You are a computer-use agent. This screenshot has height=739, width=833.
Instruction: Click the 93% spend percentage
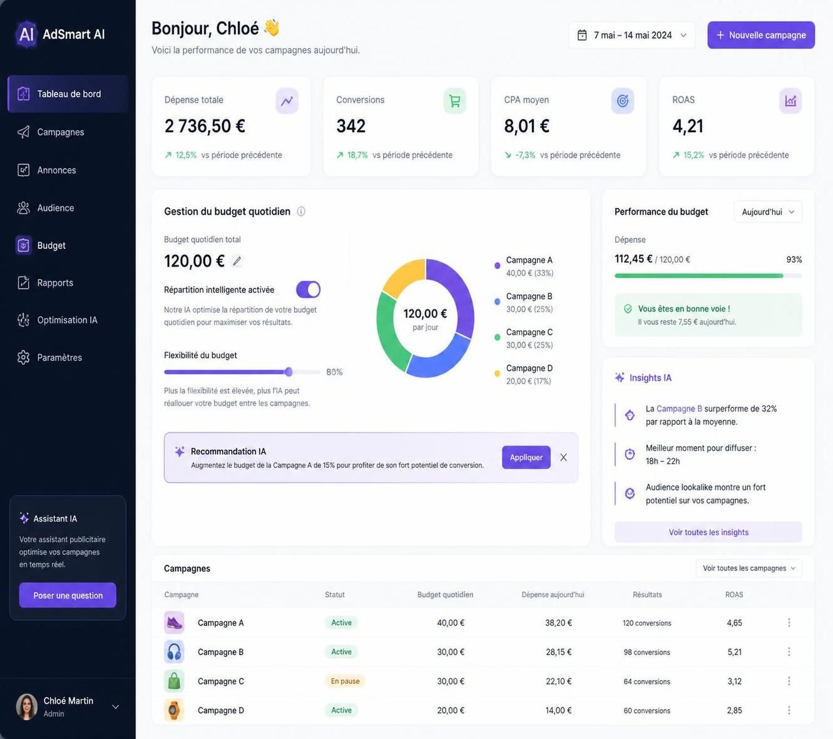pos(794,259)
